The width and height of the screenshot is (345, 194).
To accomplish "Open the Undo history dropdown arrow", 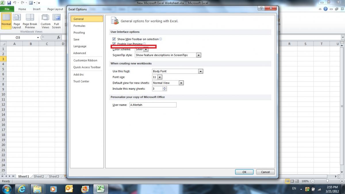I will point(18,3).
